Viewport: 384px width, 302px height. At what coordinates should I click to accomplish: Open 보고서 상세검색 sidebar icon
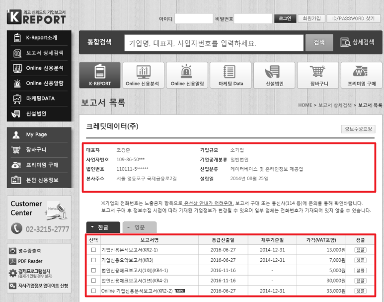click(17, 53)
